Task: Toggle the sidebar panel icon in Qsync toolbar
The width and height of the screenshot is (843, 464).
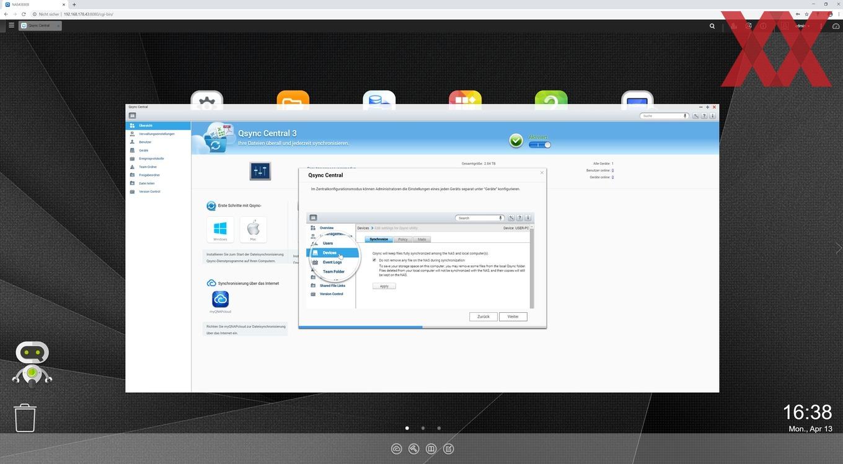Action: coord(132,116)
